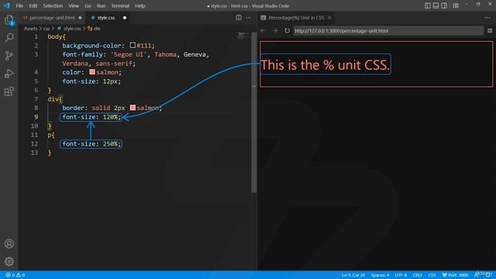Click unsaved dot on percentage-unit.html tab
496x279 pixels.
[x=80, y=18]
